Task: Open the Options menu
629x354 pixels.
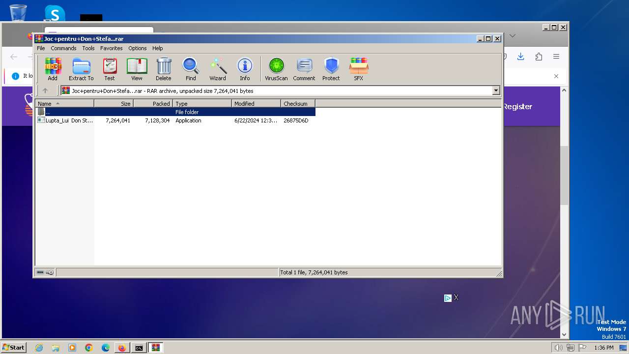Action: [x=138, y=48]
